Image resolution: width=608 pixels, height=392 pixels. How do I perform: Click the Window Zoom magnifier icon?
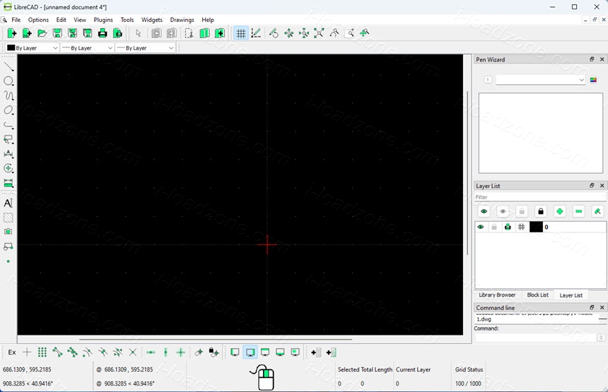(x=350, y=33)
